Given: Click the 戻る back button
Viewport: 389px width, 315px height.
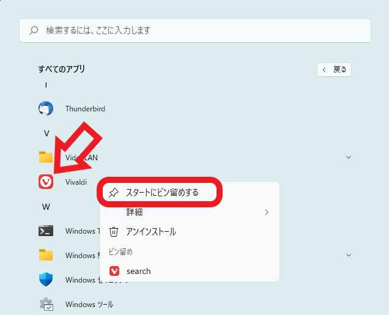Looking at the screenshot, I should pos(334,70).
